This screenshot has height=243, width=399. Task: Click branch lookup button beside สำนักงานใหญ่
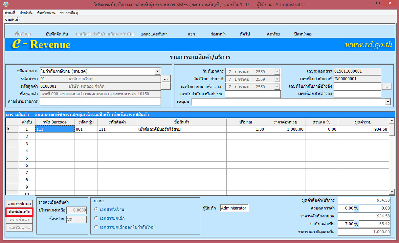[166, 79]
